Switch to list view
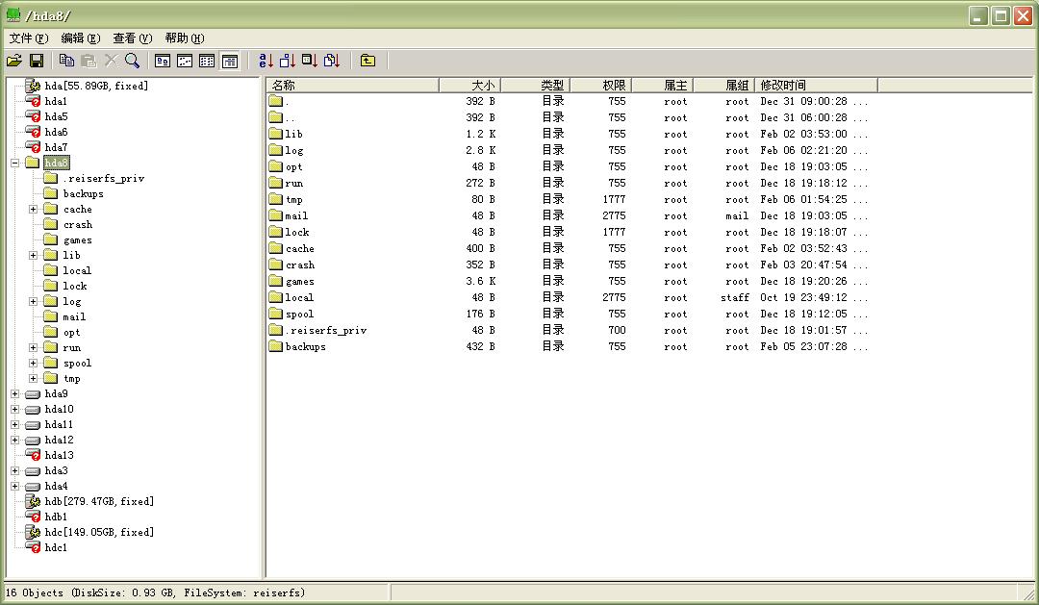Screen dimensions: 1039x605 [x=207, y=61]
